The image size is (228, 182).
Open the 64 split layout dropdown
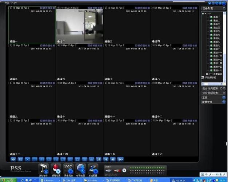pos(120,159)
